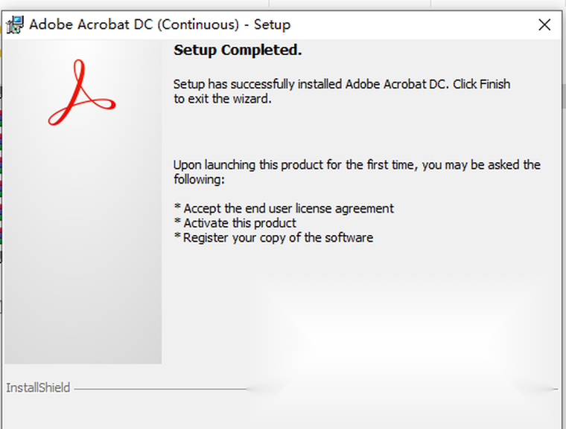Click the red Adobe Acrobat logo

(x=81, y=94)
